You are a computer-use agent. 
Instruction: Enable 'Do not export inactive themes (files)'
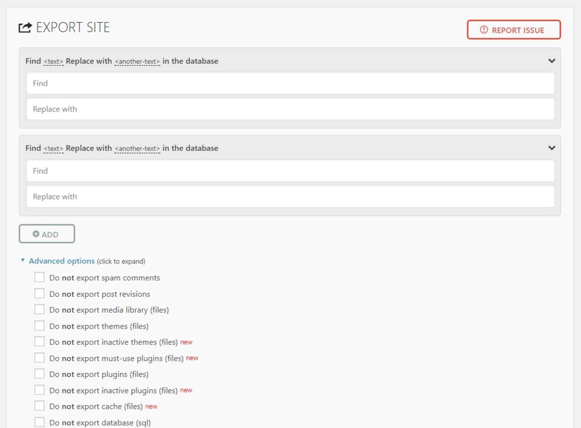(x=40, y=341)
